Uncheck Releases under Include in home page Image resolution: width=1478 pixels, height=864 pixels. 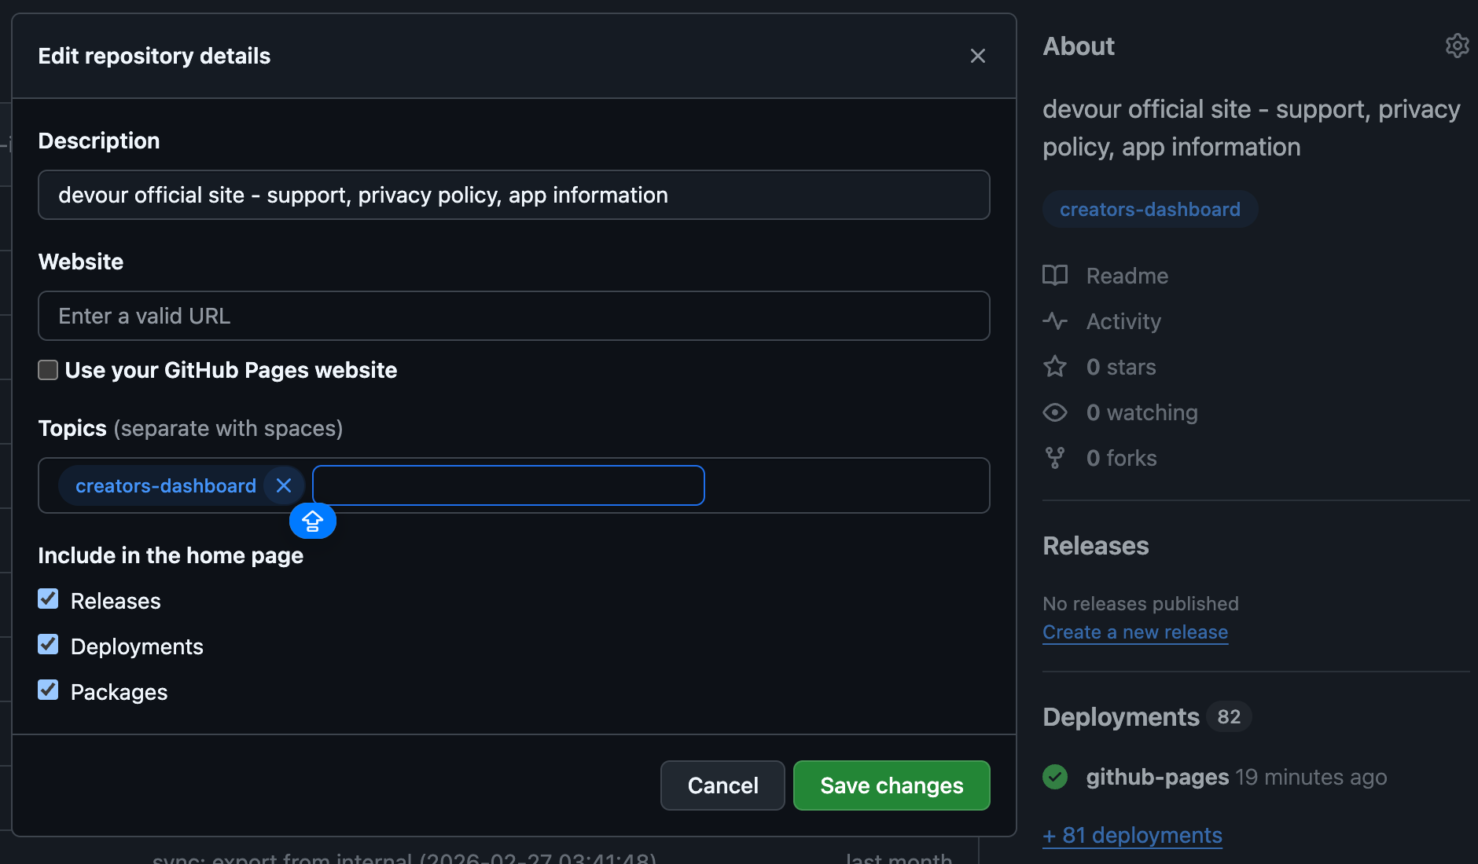[x=48, y=599]
